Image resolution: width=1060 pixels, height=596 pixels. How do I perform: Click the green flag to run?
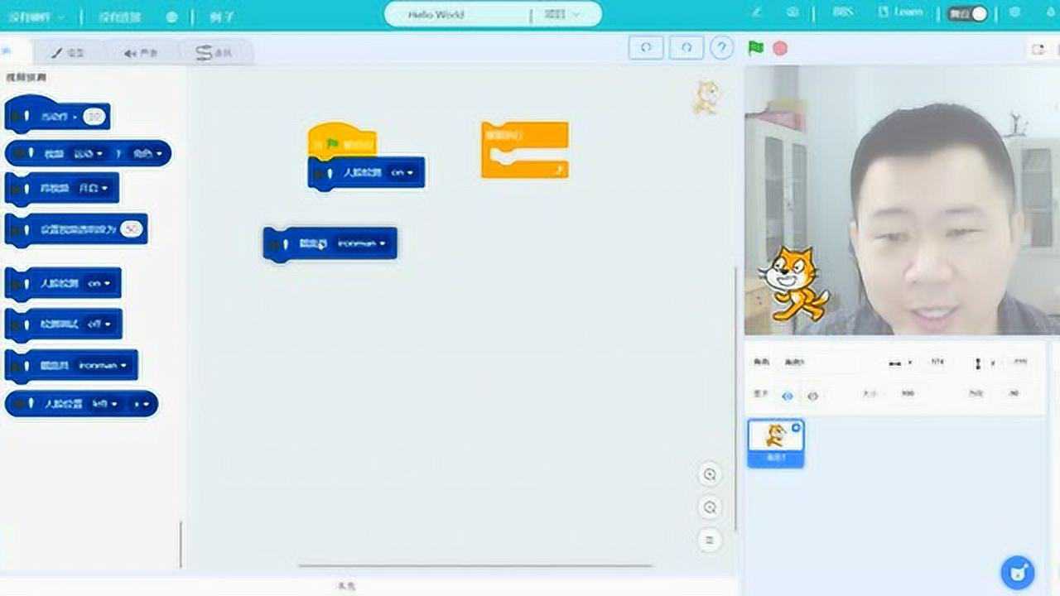pyautogui.click(x=755, y=48)
